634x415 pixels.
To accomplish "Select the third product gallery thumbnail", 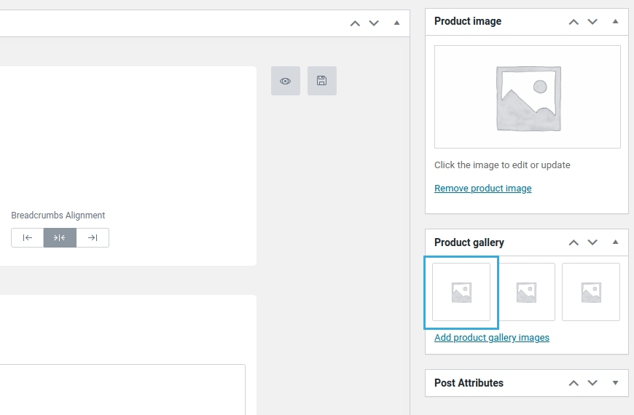I will click(590, 292).
